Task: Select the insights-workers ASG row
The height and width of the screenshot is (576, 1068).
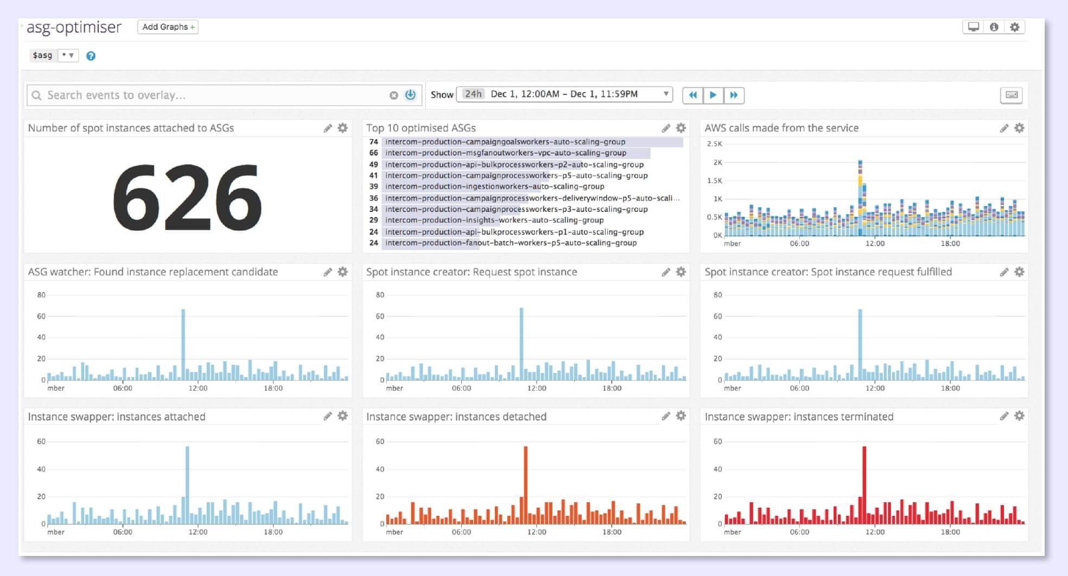Action: (x=525, y=220)
